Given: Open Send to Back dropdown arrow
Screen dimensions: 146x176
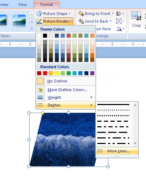Looking at the screenshot, I should click(111, 21).
